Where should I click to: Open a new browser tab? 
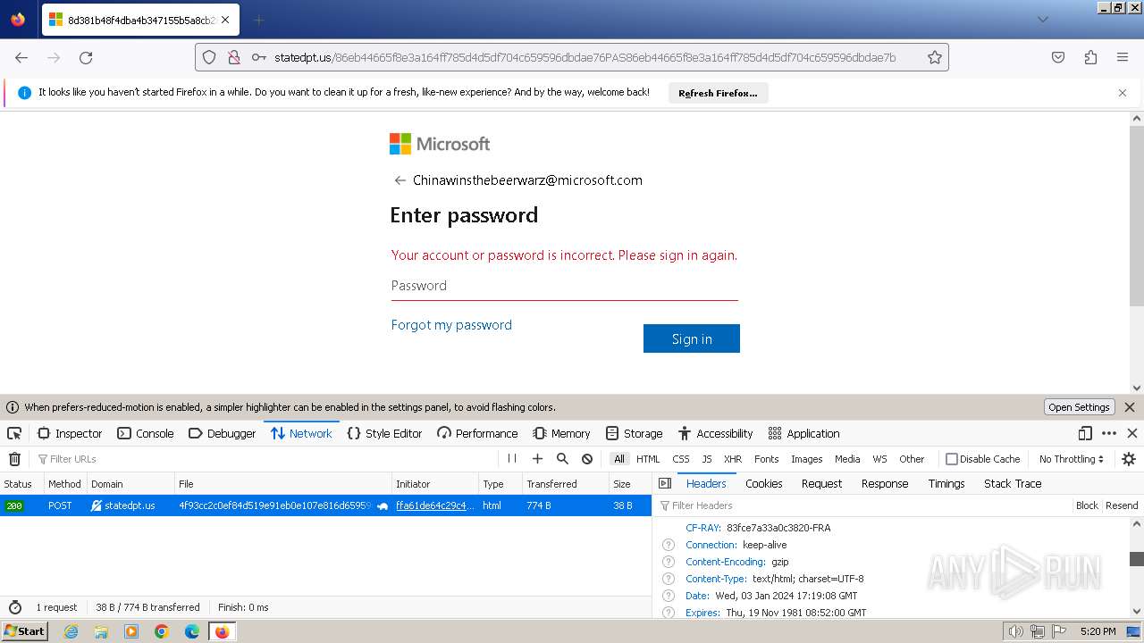tap(258, 20)
